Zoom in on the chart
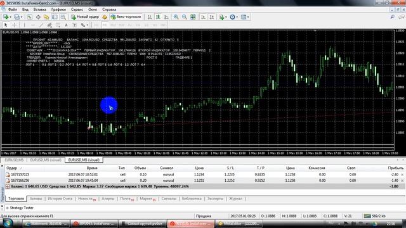Image resolution: width=406 pixels, height=228 pixels. (x=176, y=17)
